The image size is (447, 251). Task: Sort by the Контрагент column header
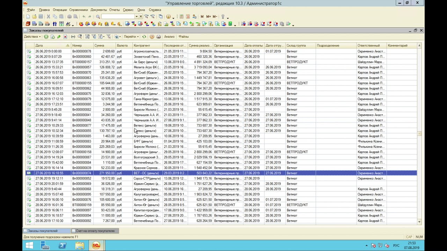148,46
